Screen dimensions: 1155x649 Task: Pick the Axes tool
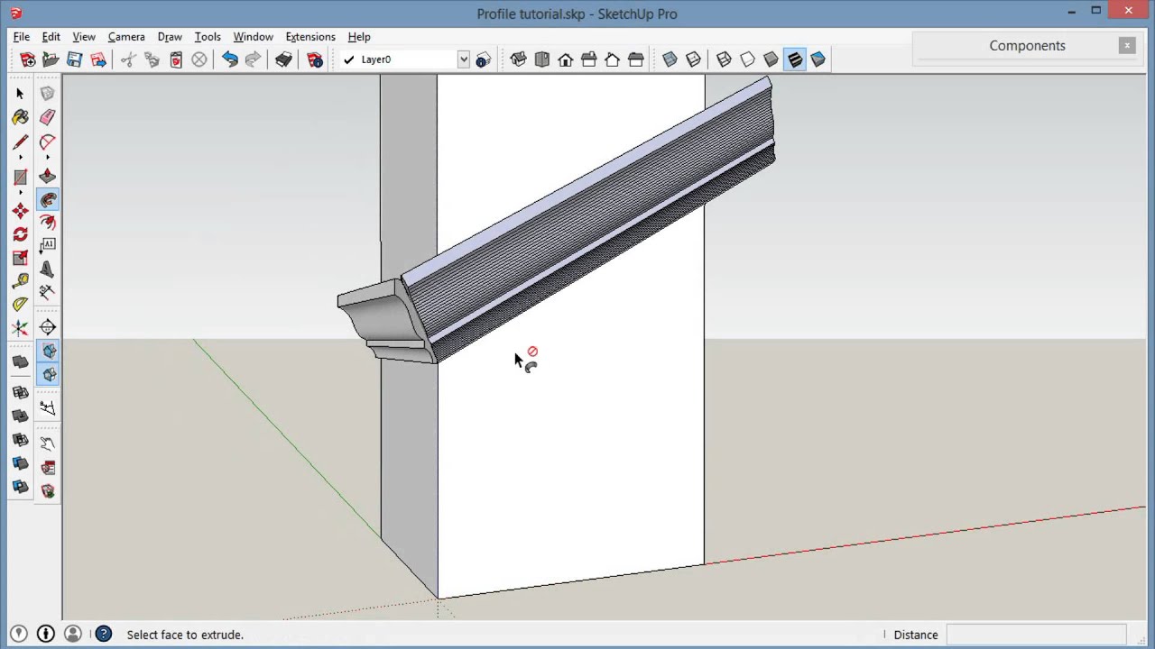pyautogui.click(x=20, y=328)
